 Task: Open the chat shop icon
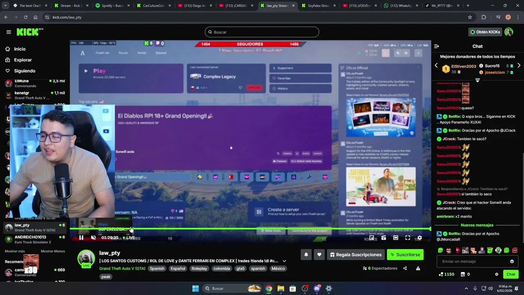click(x=463, y=275)
